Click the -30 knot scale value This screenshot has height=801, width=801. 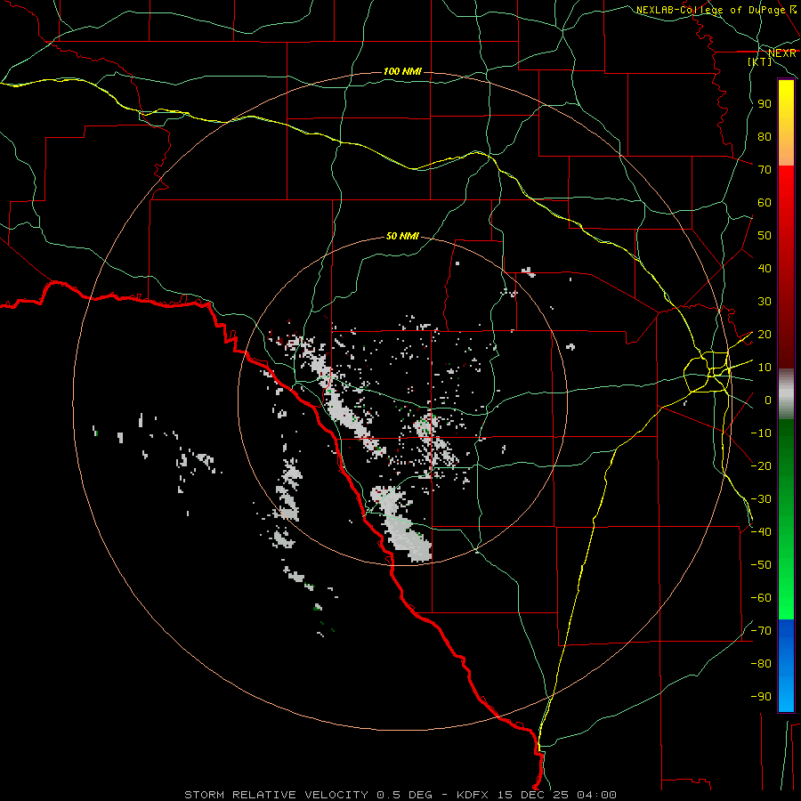tap(761, 499)
